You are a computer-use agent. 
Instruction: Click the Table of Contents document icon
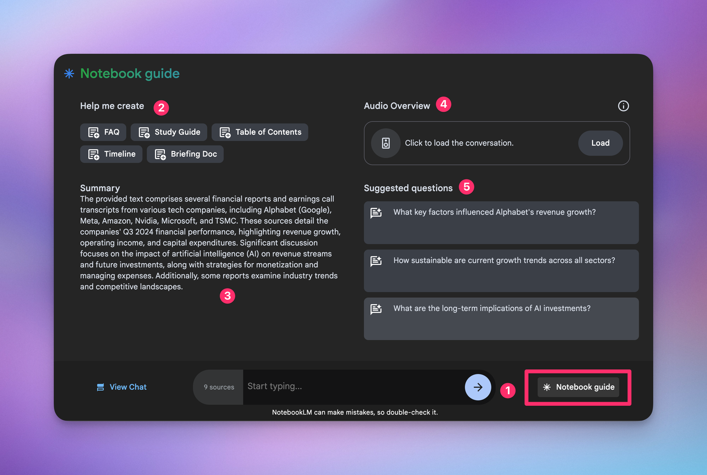(224, 132)
